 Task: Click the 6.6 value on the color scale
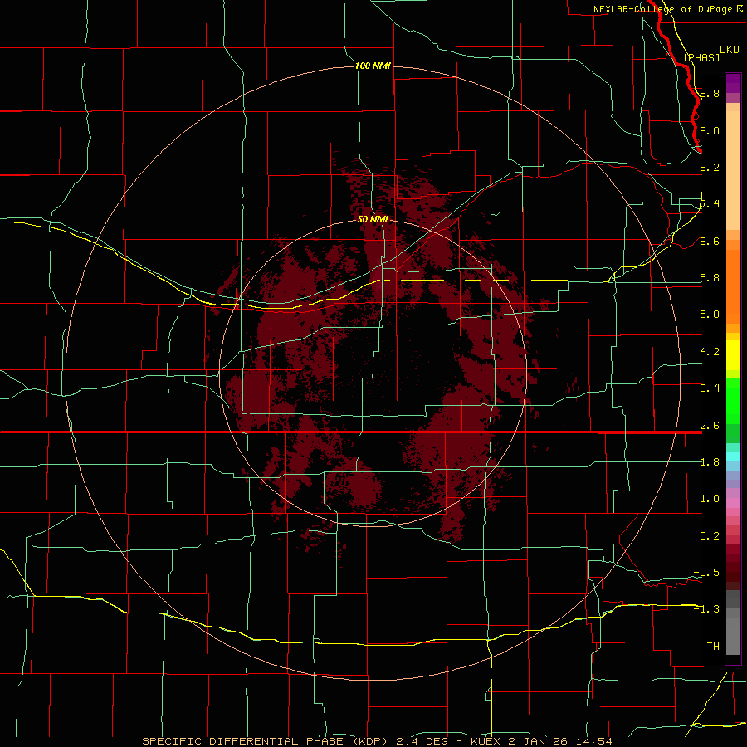coord(710,241)
